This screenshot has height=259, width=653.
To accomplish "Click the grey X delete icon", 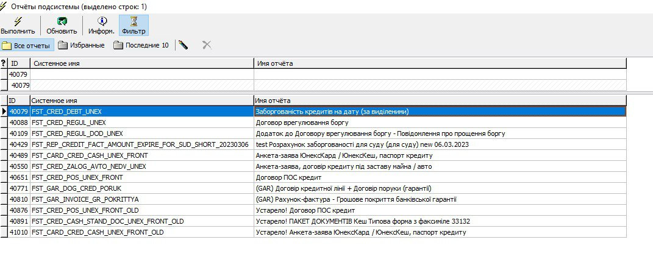I will [x=207, y=45].
